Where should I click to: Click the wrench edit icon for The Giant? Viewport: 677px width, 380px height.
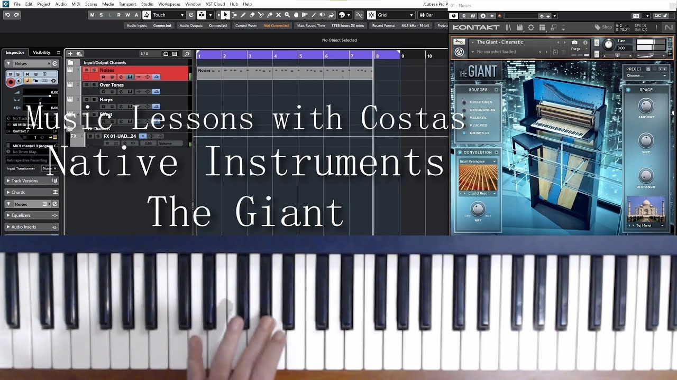point(459,42)
